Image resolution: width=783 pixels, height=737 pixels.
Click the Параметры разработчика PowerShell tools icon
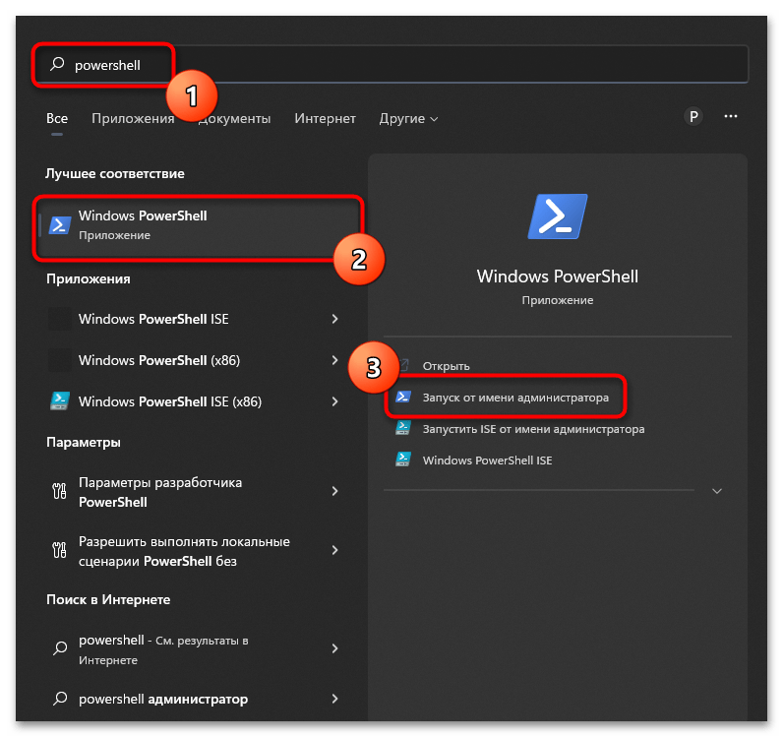point(59,491)
